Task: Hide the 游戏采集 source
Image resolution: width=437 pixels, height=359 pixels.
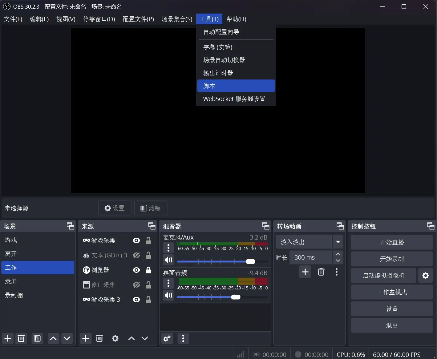Action: pos(136,240)
